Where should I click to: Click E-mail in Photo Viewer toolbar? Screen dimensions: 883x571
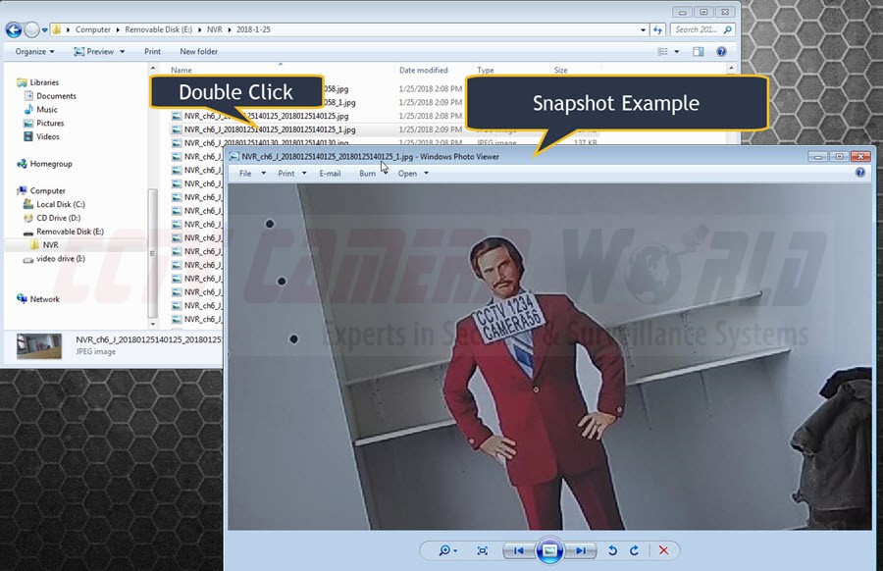[x=330, y=173]
